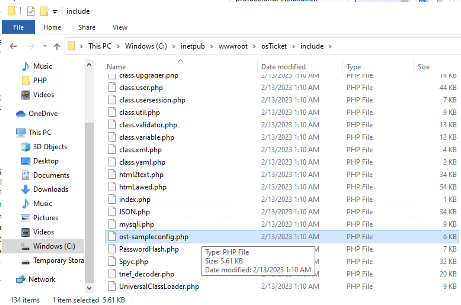
Task: Open the View ribbon tab
Action: pyautogui.click(x=120, y=27)
